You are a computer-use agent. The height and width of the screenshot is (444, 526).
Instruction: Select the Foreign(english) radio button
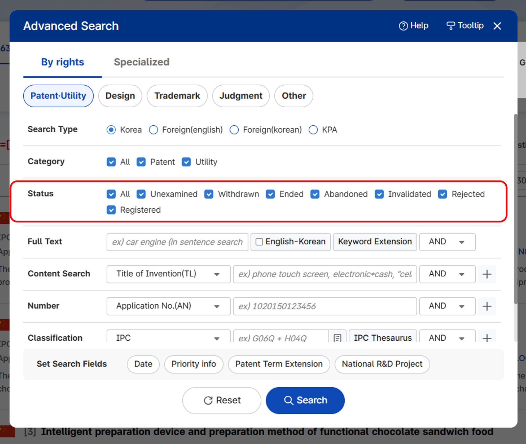point(153,130)
